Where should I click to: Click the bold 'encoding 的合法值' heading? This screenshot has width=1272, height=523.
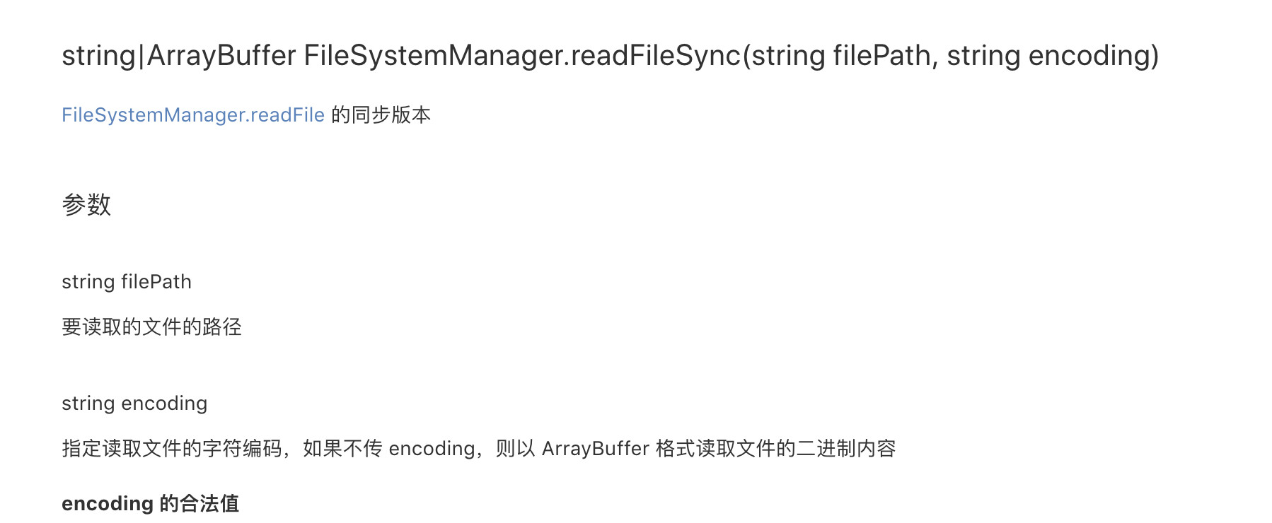151,504
